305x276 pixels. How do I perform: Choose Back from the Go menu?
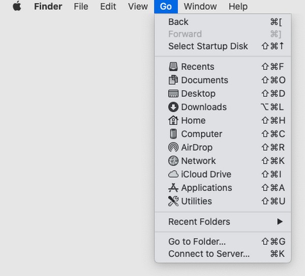pyautogui.click(x=223, y=22)
